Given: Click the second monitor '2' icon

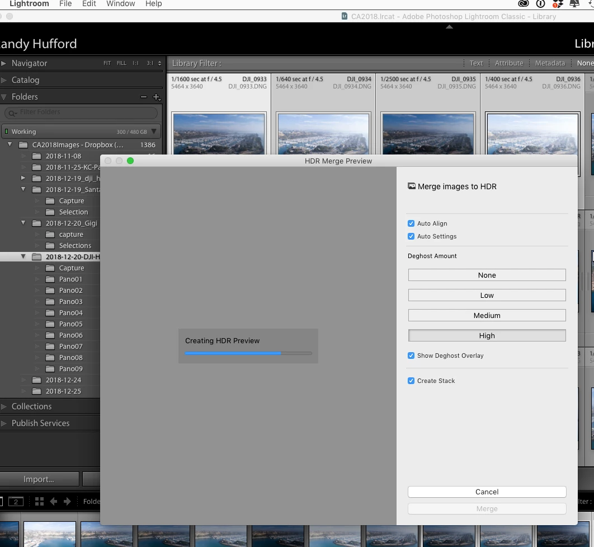Looking at the screenshot, I should pos(16,502).
